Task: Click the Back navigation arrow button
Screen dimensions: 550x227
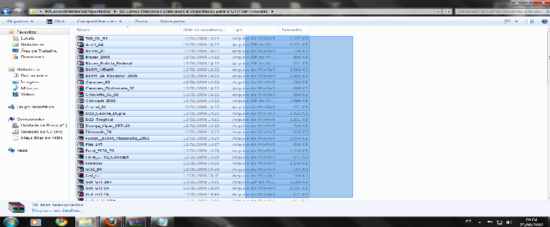Action: pyautogui.click(x=6, y=12)
